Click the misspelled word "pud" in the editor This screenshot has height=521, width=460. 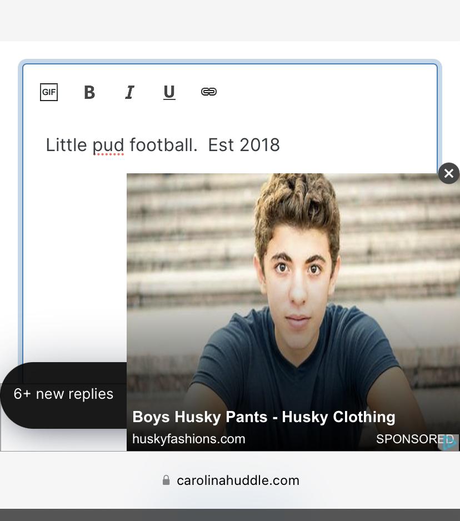point(108,146)
